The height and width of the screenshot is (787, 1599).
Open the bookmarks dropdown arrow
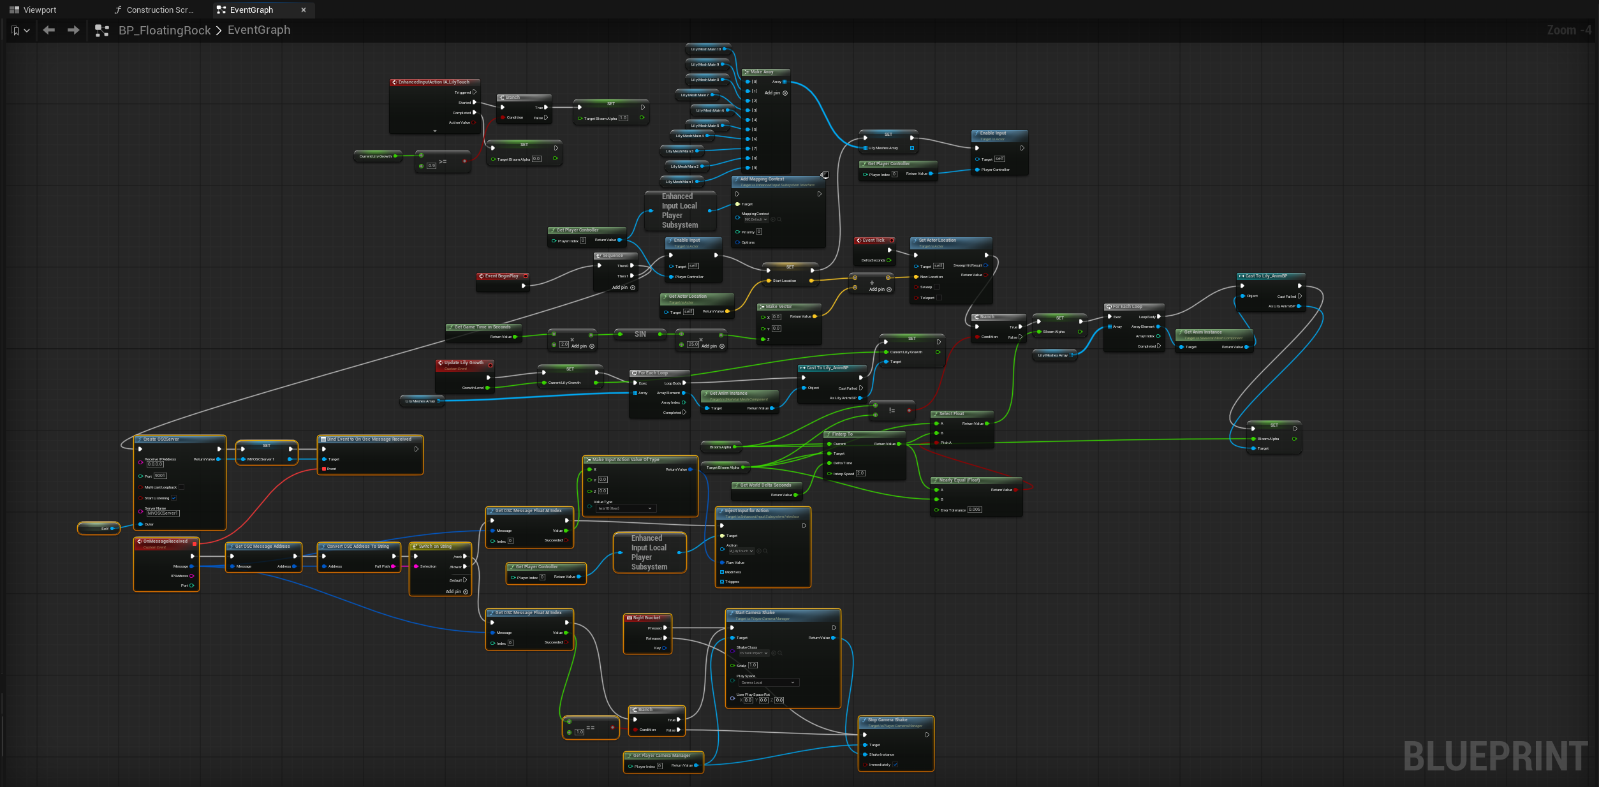(x=27, y=31)
